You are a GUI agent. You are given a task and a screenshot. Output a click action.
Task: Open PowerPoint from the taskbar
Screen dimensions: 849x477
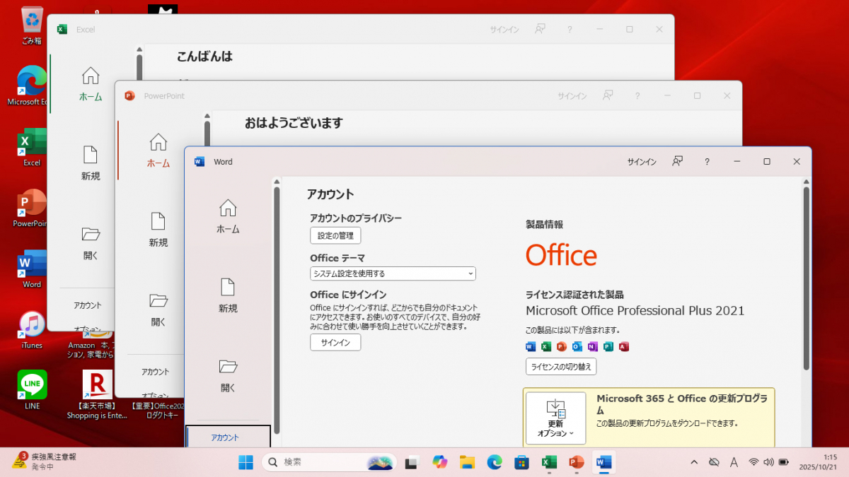[576, 462]
